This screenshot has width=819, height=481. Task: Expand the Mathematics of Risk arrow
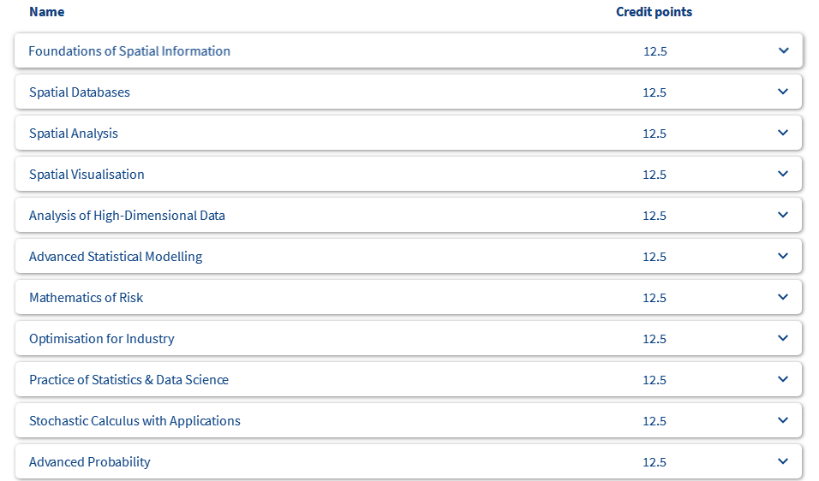[783, 297]
